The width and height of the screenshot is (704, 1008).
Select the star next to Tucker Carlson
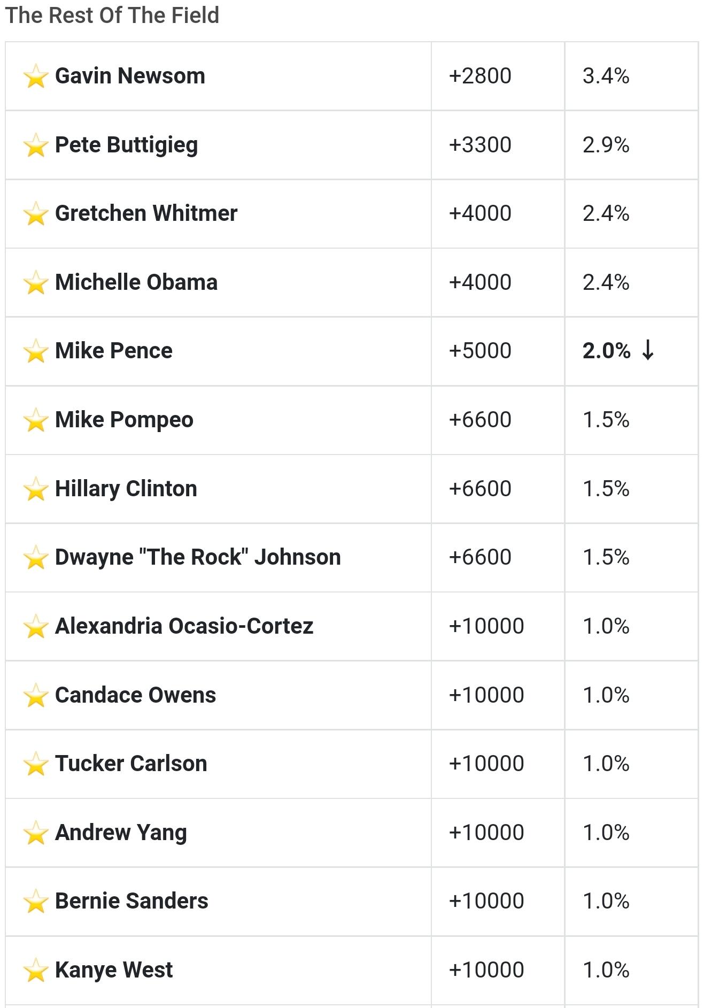(x=36, y=764)
